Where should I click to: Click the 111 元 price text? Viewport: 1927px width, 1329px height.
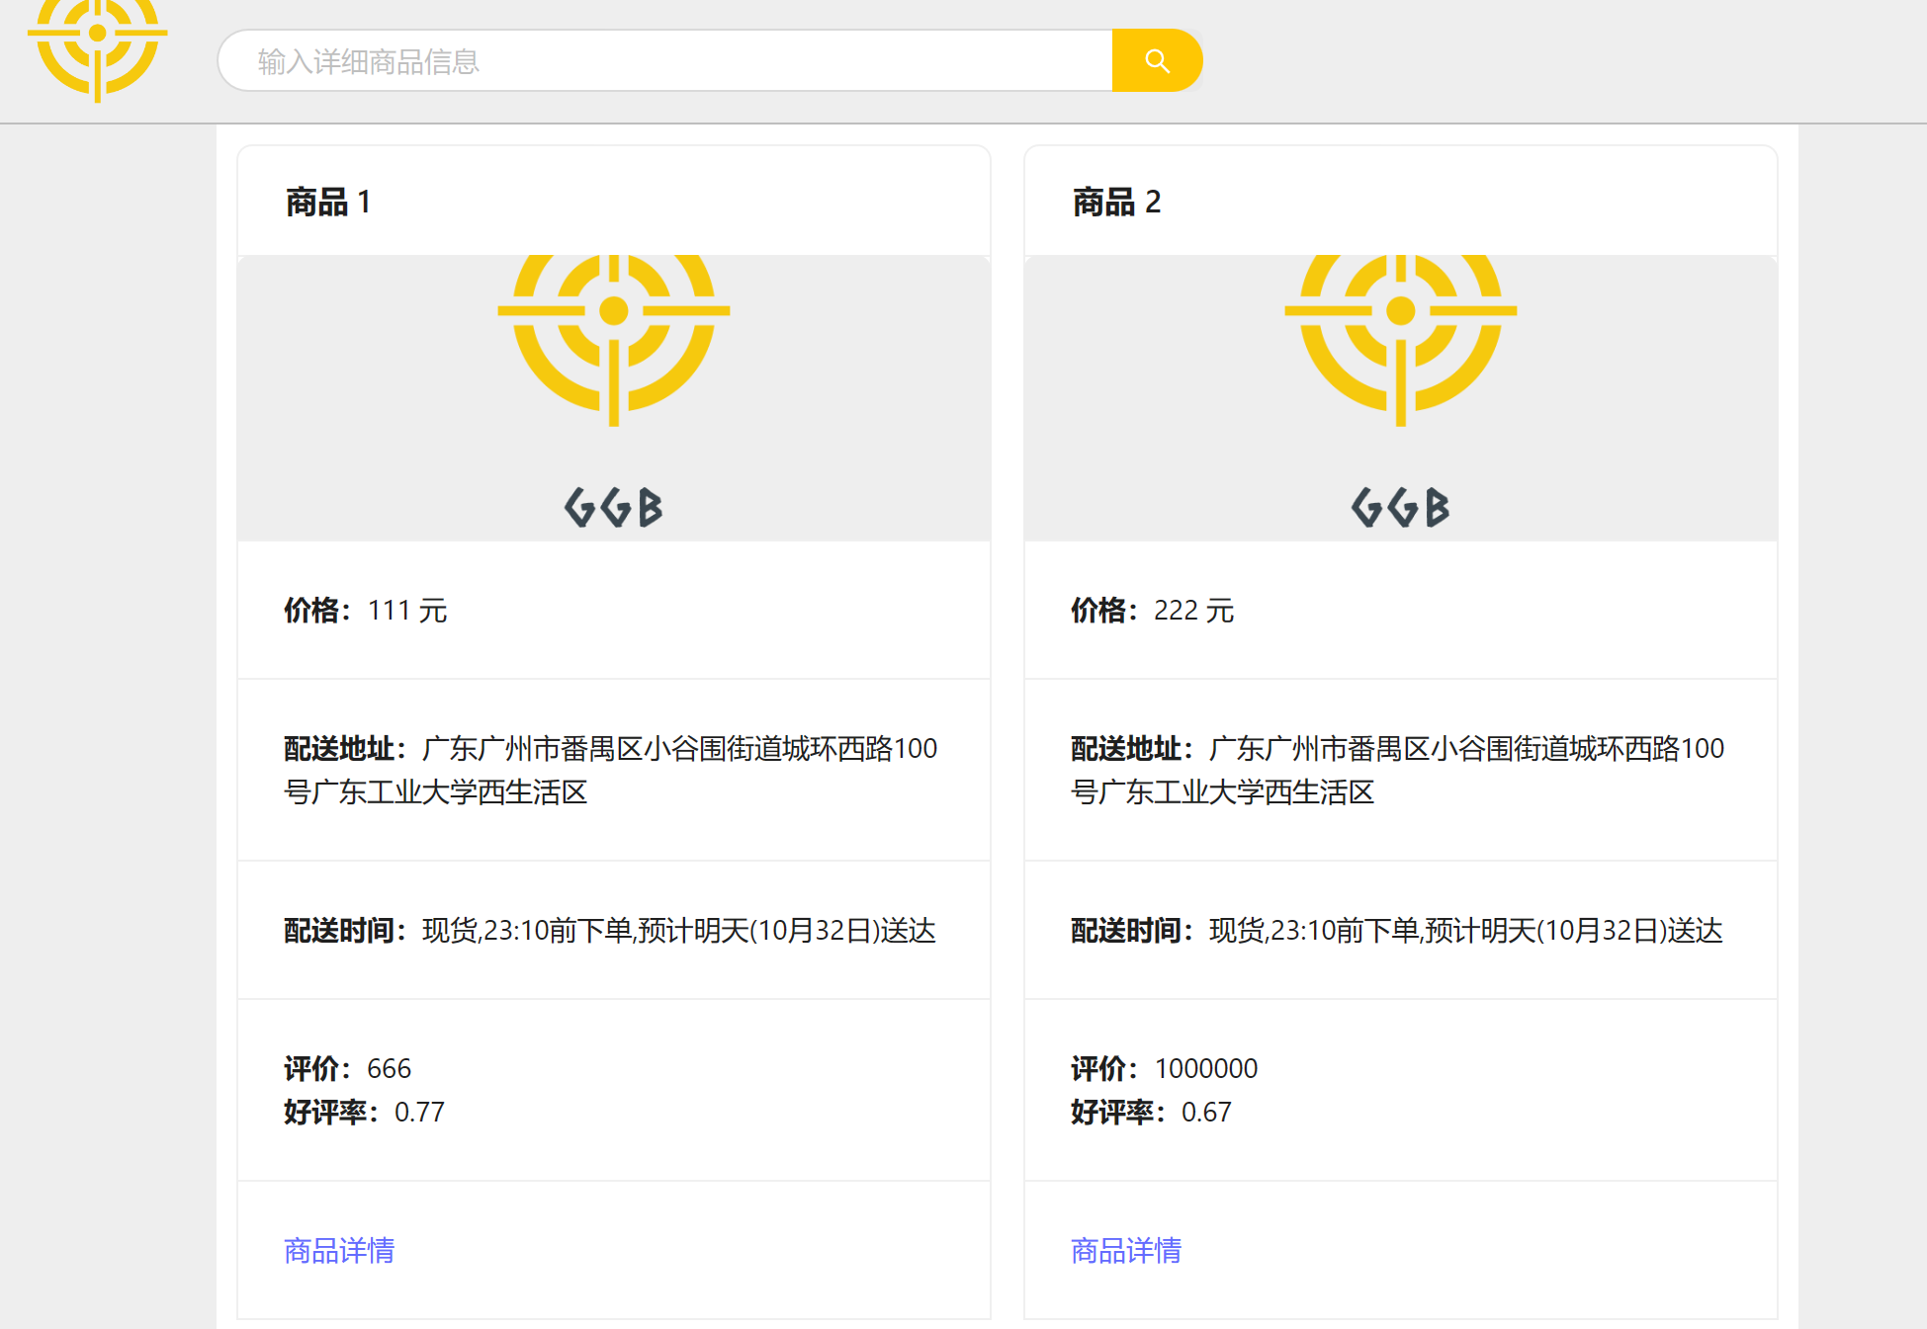406,611
